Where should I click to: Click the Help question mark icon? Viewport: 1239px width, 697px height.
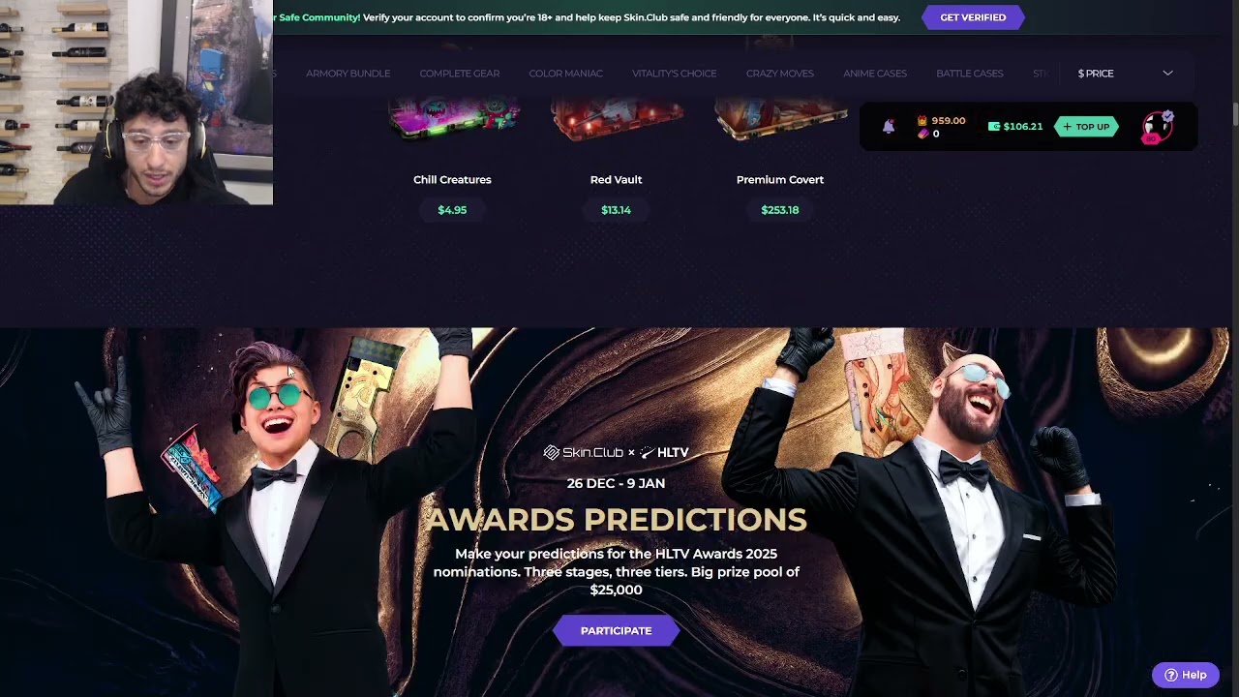[x=1170, y=675]
